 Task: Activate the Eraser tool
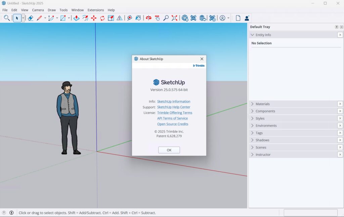pyautogui.click(x=31, y=18)
